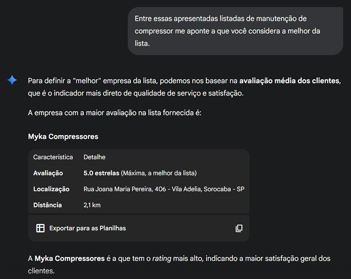Click the sentence starting A empresa com a maior
The width and height of the screenshot is (351, 279).
(x=115, y=113)
